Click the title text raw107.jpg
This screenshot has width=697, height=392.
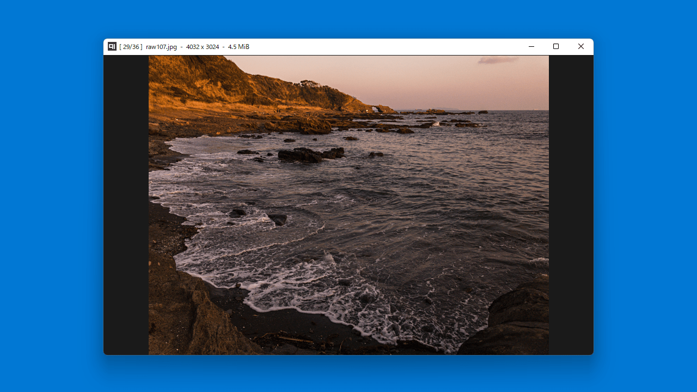(161, 47)
